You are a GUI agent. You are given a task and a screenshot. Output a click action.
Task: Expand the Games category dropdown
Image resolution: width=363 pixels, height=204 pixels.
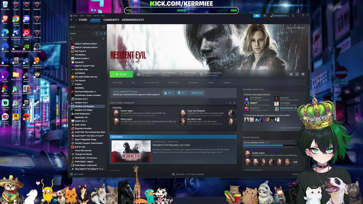point(81,33)
